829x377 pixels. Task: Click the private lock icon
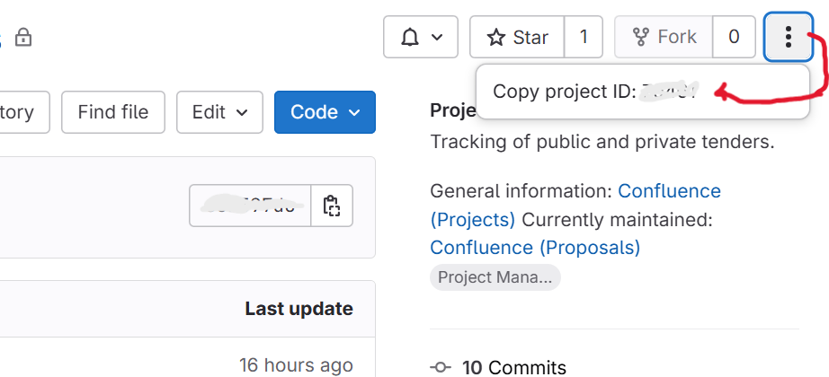click(x=22, y=38)
